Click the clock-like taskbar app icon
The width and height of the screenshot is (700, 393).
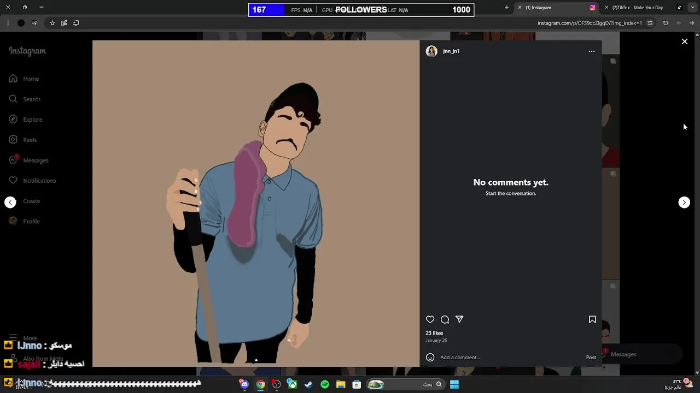277,385
